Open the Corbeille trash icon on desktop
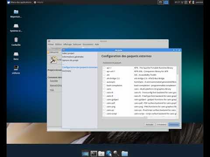The width and height of the screenshot is (210, 157). 16,41
